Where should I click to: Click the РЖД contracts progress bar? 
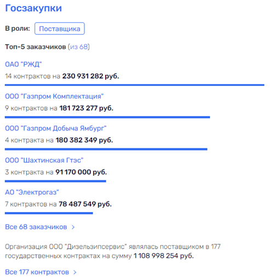pos(135,85)
